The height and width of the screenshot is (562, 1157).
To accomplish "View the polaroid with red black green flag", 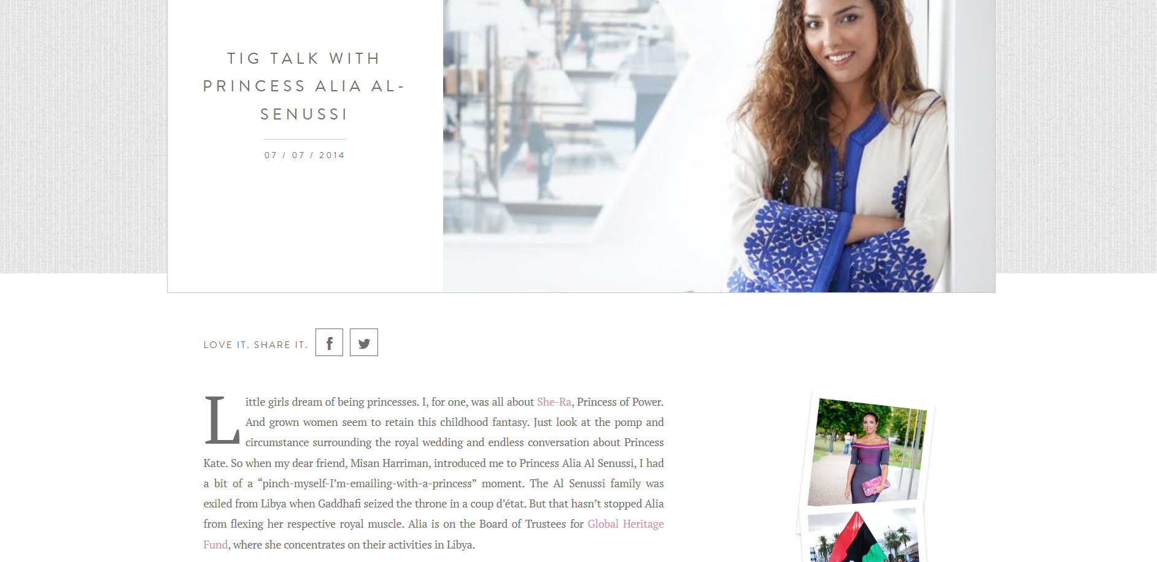I will [x=863, y=536].
